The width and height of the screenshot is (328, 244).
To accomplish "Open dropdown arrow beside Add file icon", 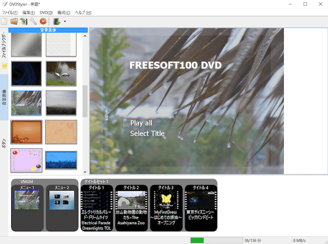I will 65,21.
